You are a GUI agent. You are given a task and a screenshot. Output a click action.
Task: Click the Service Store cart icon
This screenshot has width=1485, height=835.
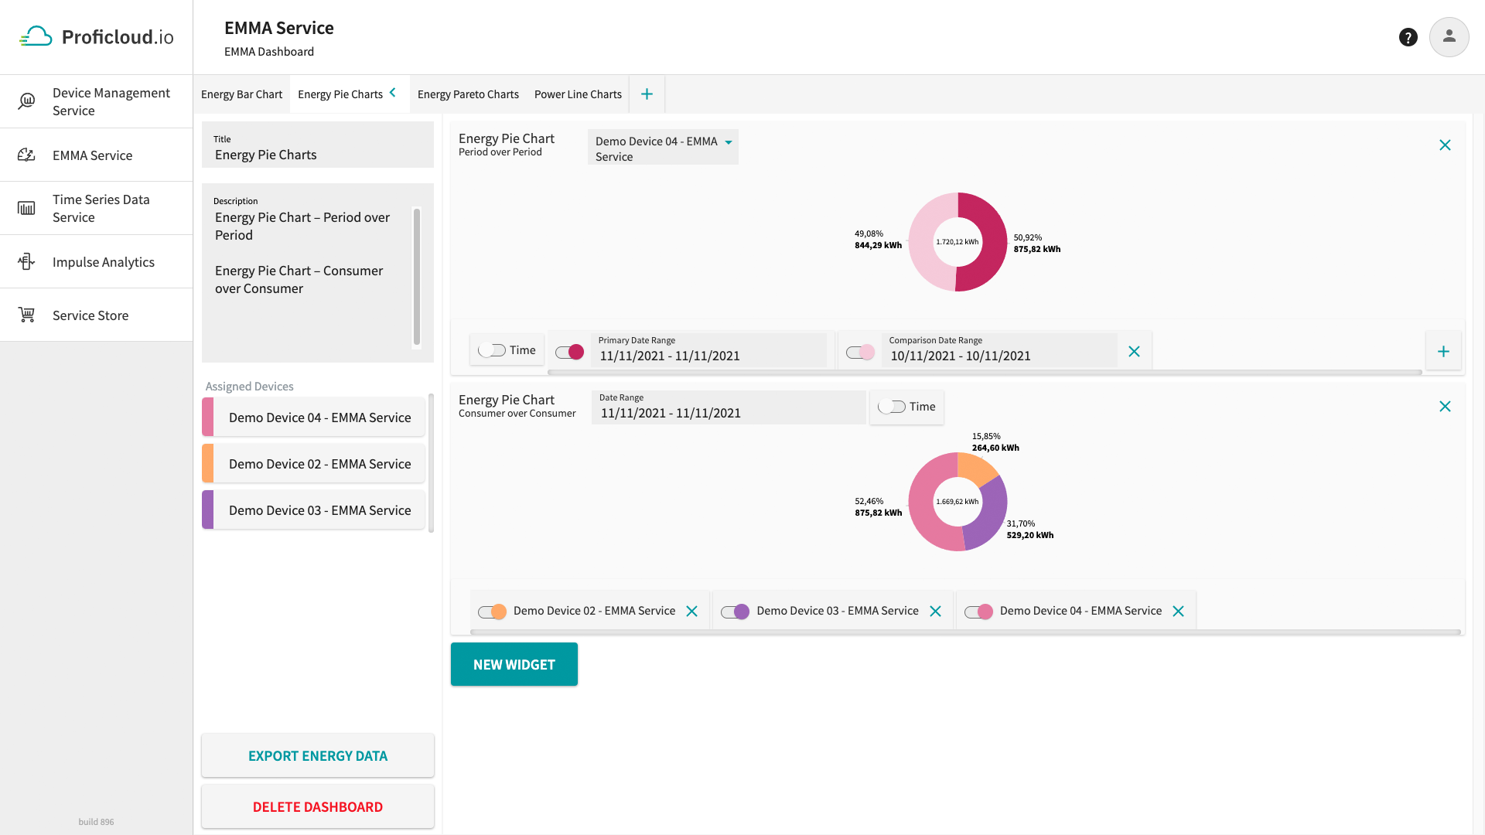[x=26, y=315]
